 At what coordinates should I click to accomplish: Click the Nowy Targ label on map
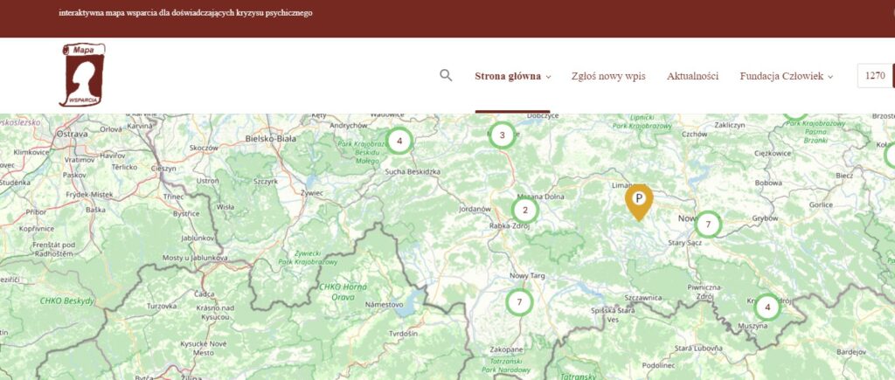pos(527,276)
